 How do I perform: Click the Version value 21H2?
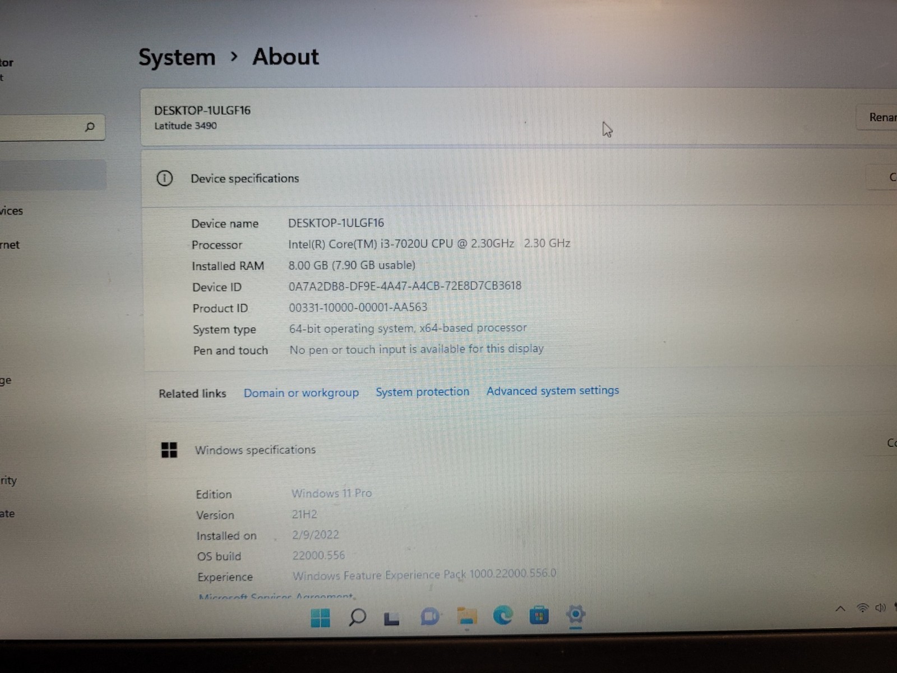(304, 514)
